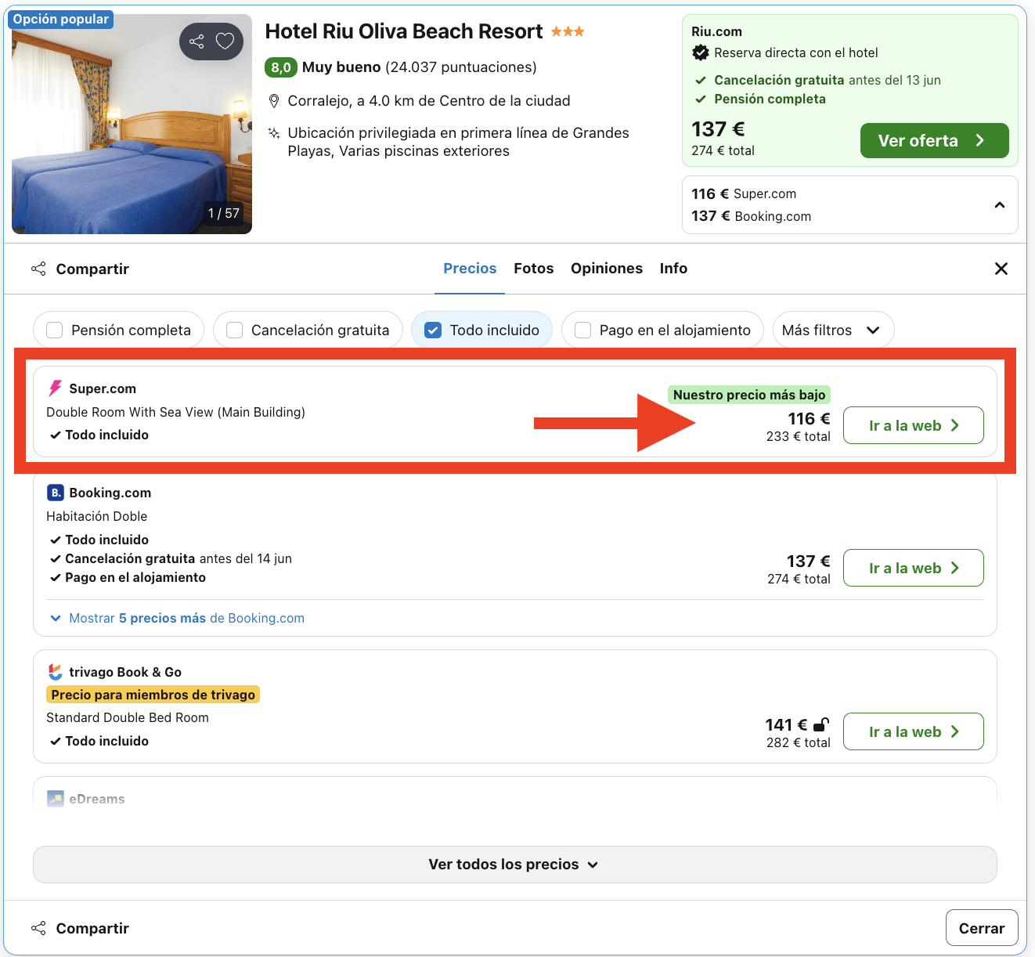
Task: Click the unlock icon beside 141 € price
Action: 820,724
